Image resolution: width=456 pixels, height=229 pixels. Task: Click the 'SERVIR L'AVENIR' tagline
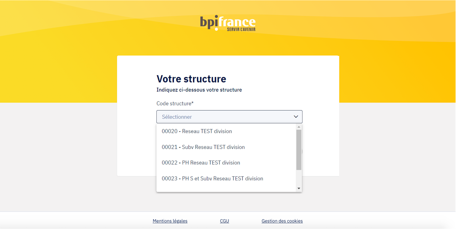[241, 29]
